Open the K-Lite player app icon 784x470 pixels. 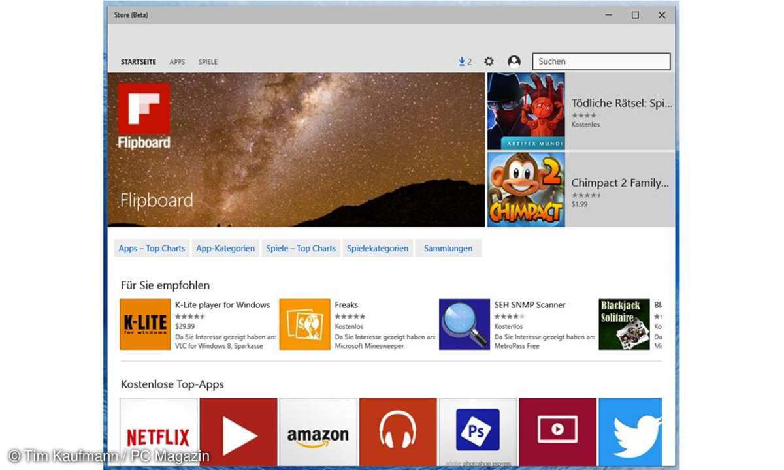[x=145, y=324]
